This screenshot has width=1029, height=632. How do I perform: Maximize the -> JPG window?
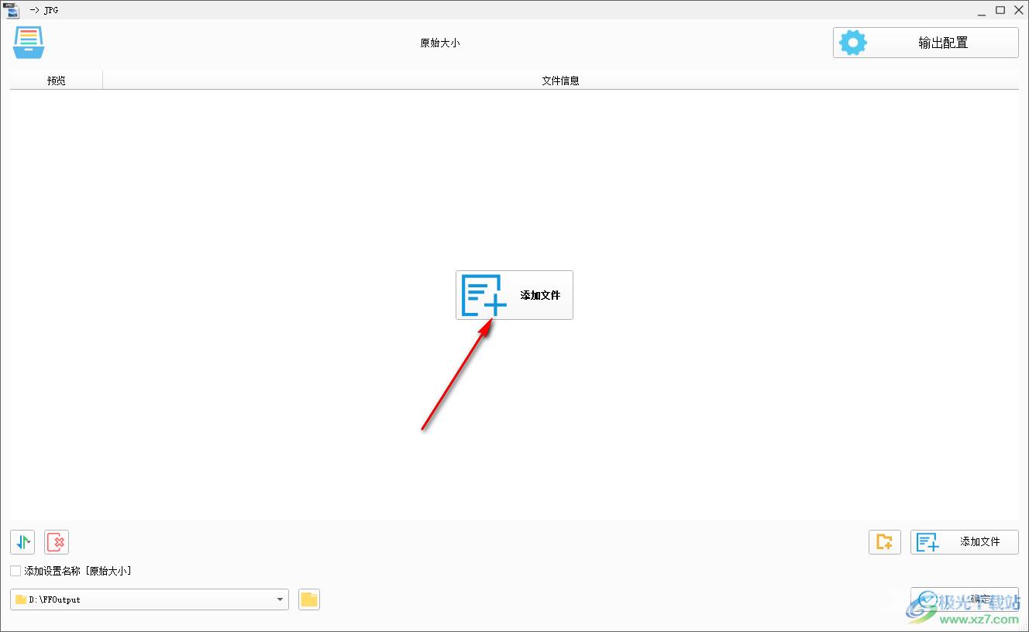pos(1000,10)
